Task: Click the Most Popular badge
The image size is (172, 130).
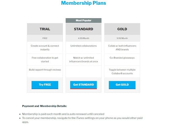Action: coord(84,20)
